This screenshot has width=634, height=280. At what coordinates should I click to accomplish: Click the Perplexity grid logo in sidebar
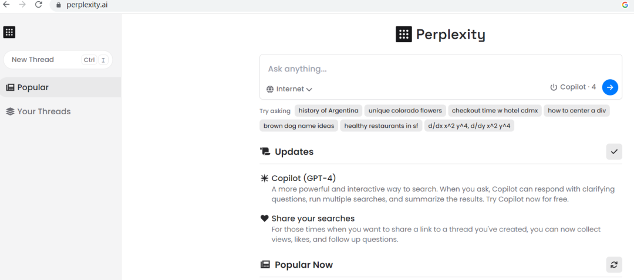point(9,32)
